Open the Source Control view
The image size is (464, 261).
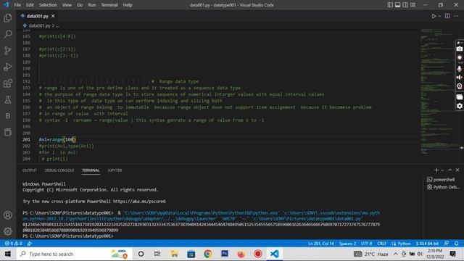click(8, 51)
